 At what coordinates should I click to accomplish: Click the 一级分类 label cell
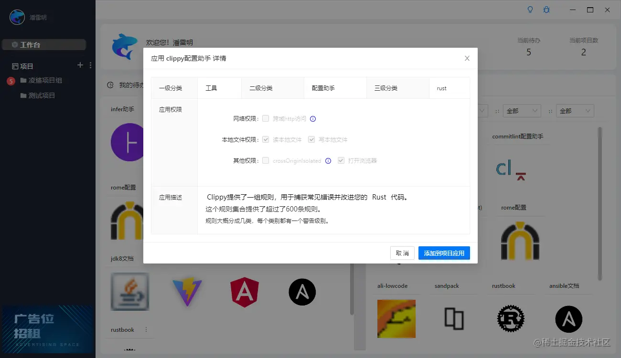pos(174,88)
